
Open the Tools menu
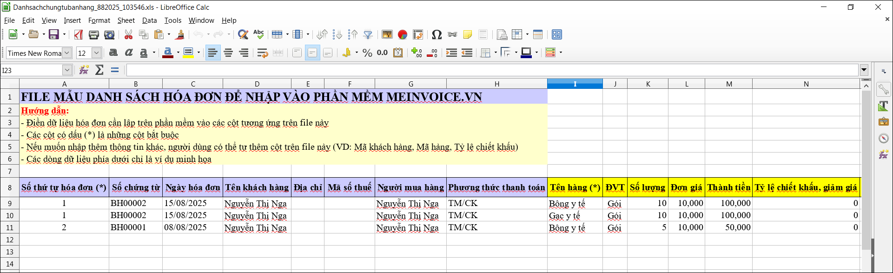pyautogui.click(x=172, y=20)
